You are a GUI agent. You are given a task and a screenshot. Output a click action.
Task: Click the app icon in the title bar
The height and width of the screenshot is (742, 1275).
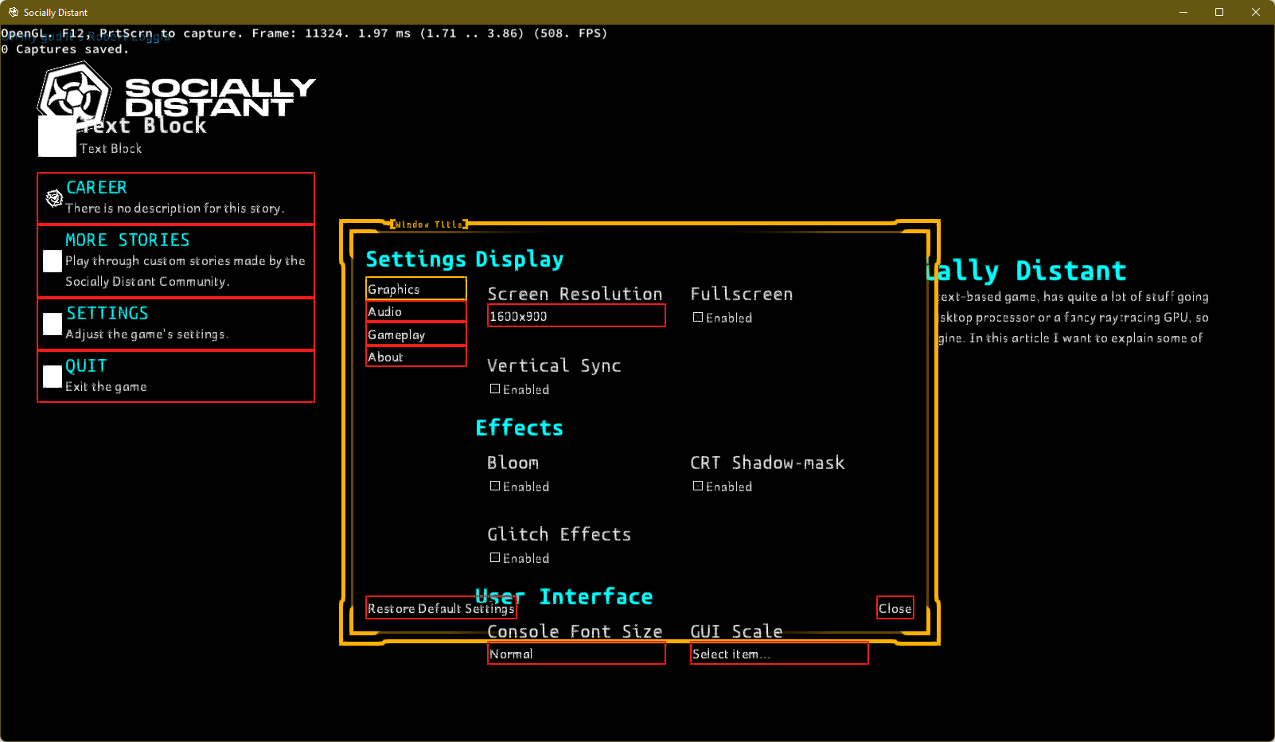[14, 12]
